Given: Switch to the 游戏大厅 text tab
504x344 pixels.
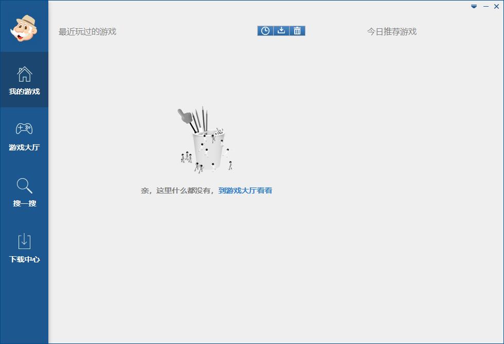Looking at the screenshot, I should [24, 148].
